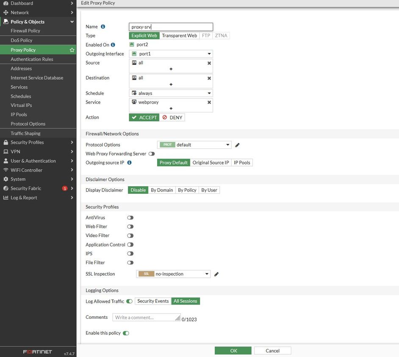The width and height of the screenshot is (399, 357).
Task: Expand the Network menu chevron
Action: click(x=72, y=12)
